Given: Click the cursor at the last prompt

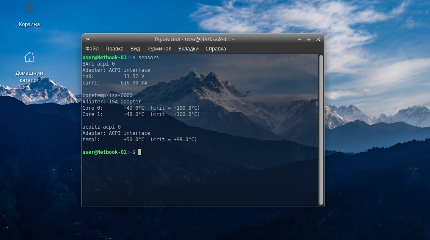Looking at the screenshot, I should coord(140,152).
